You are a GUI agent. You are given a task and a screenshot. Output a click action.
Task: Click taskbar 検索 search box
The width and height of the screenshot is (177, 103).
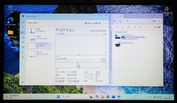click(75, 97)
